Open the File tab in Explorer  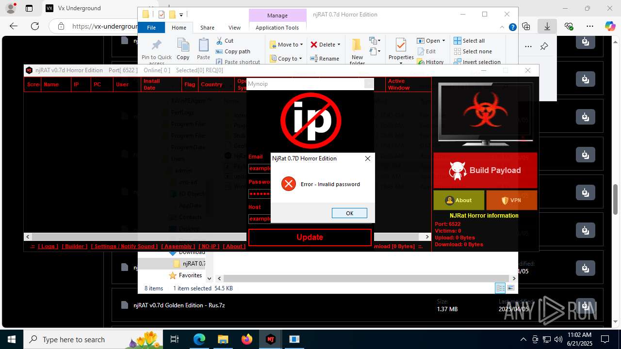151,28
